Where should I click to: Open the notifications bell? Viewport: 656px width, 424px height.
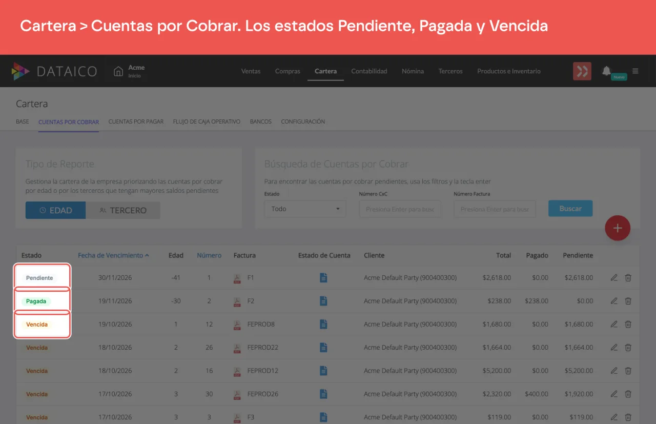(607, 71)
